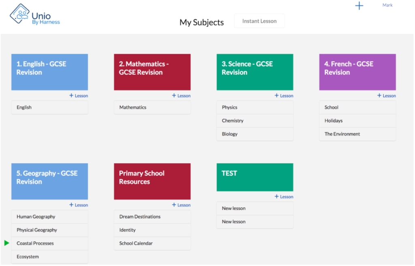
Task: Select the Dream Destinations lesson
Action: pyautogui.click(x=152, y=217)
